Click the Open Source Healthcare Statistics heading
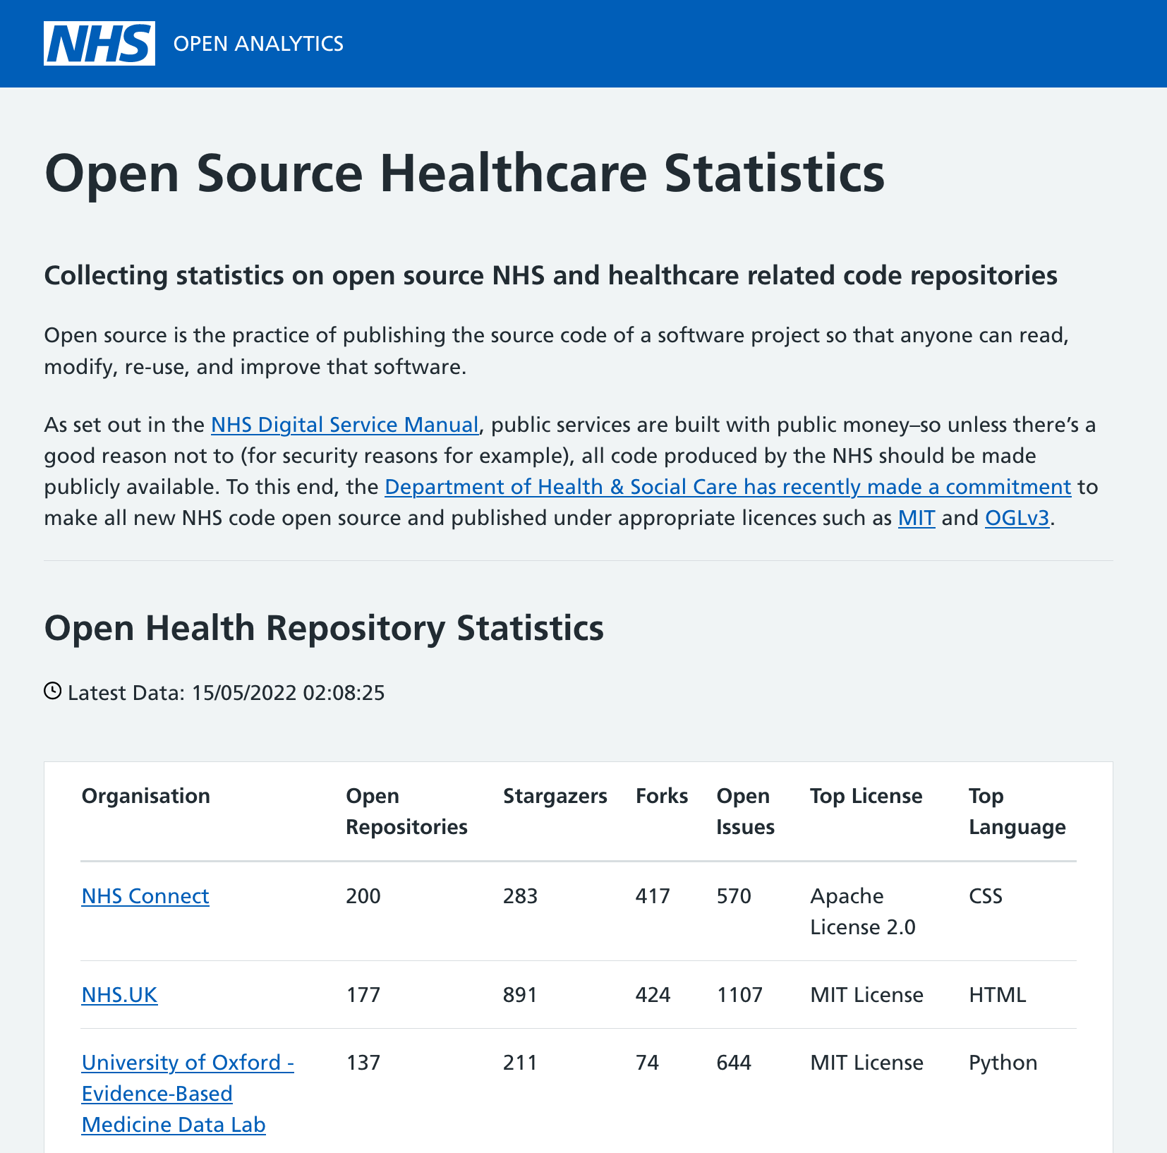1167x1153 pixels. 464,174
